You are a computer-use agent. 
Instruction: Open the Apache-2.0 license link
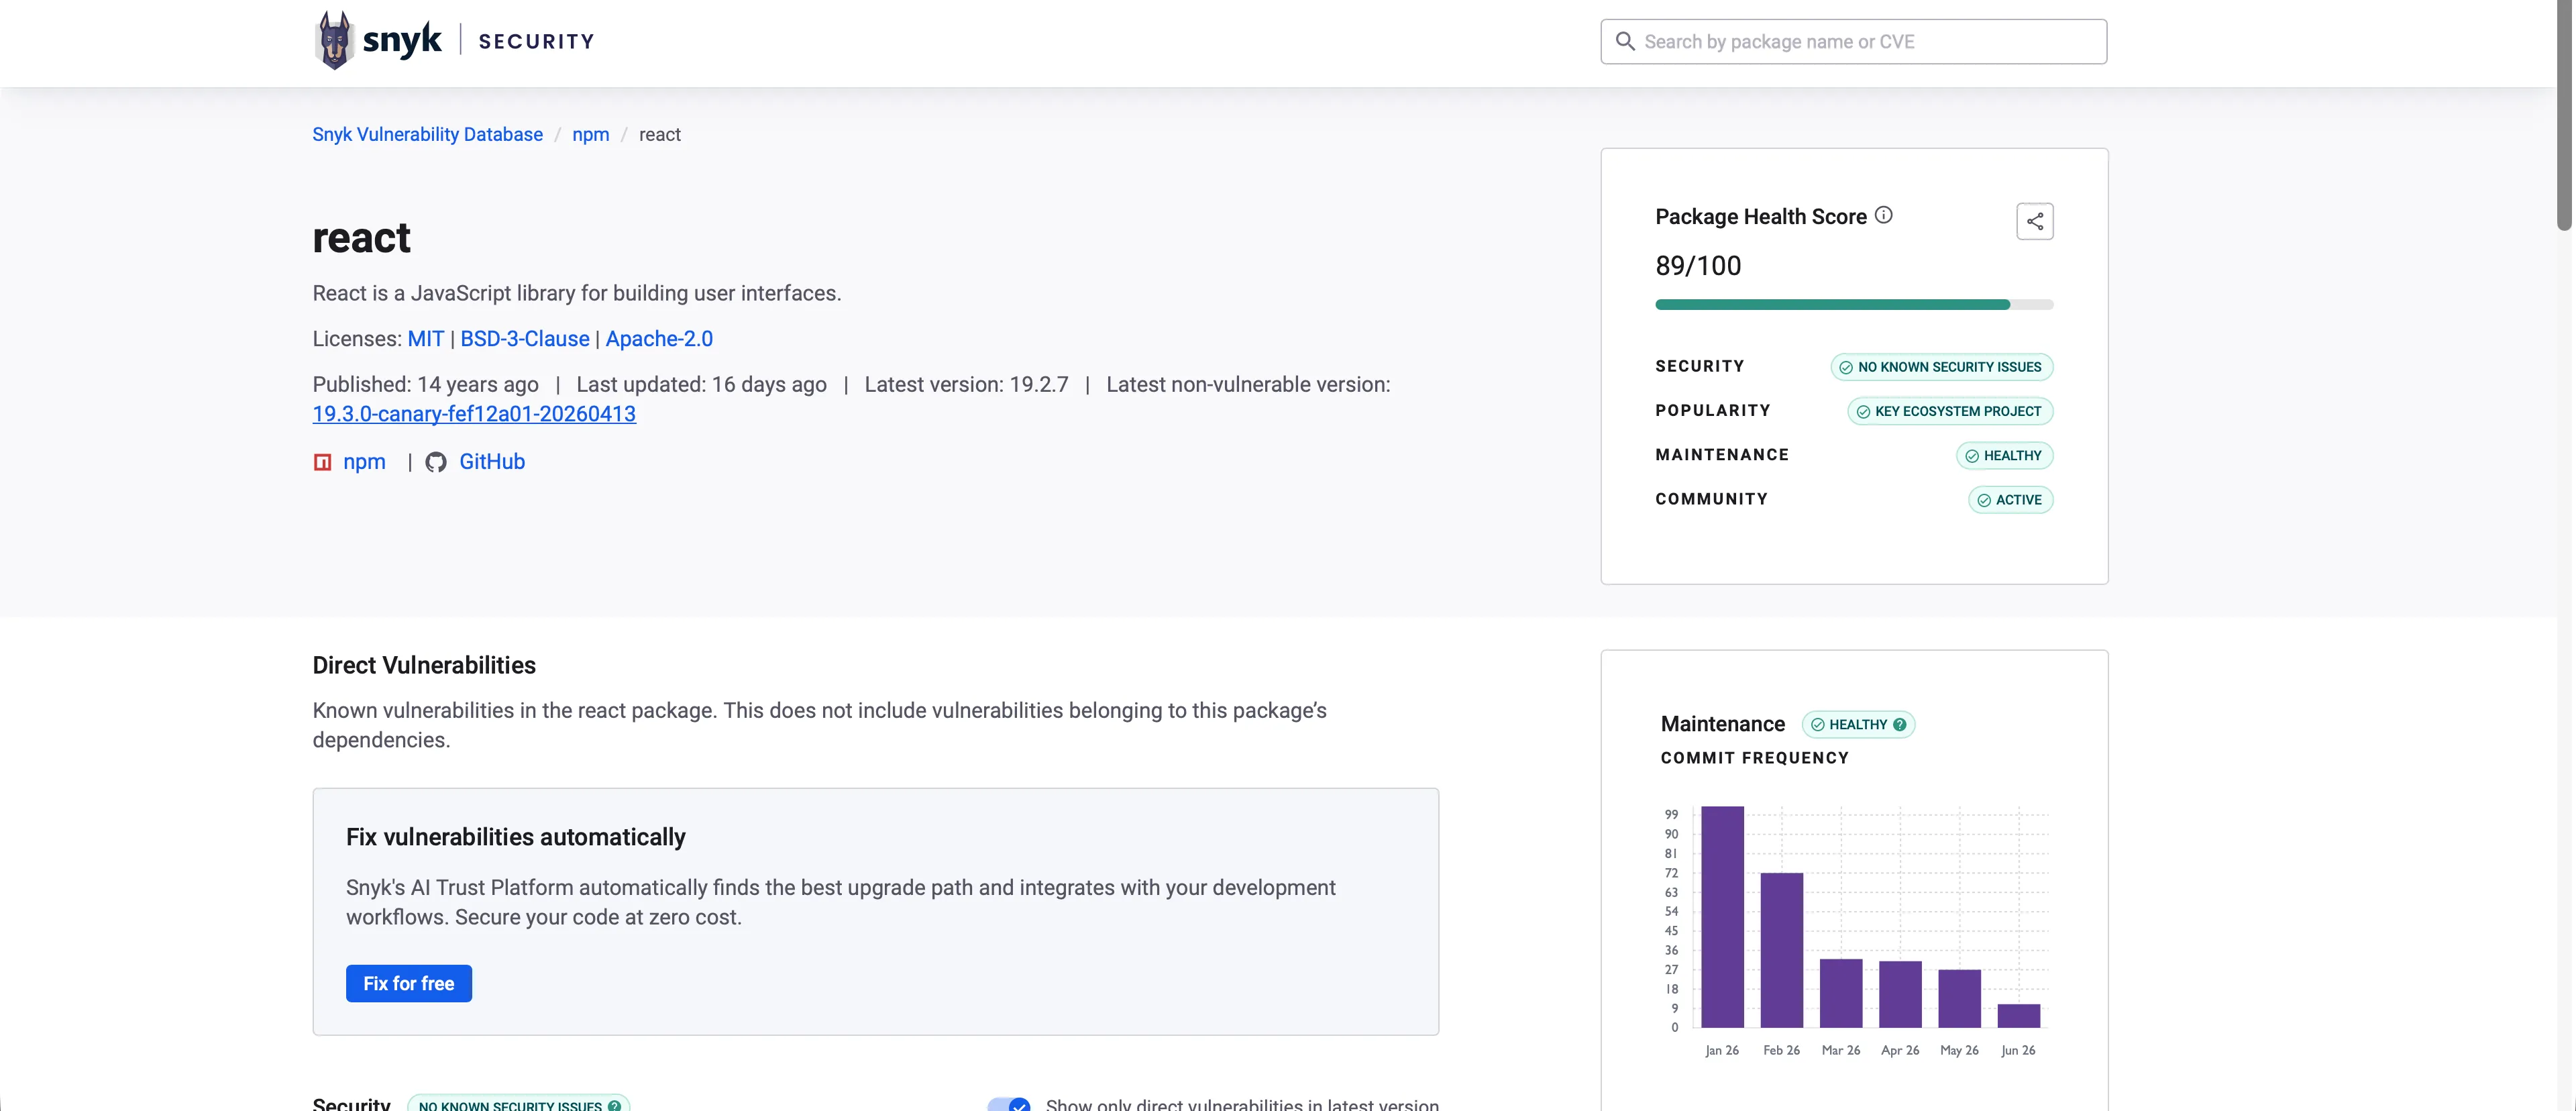(x=659, y=339)
